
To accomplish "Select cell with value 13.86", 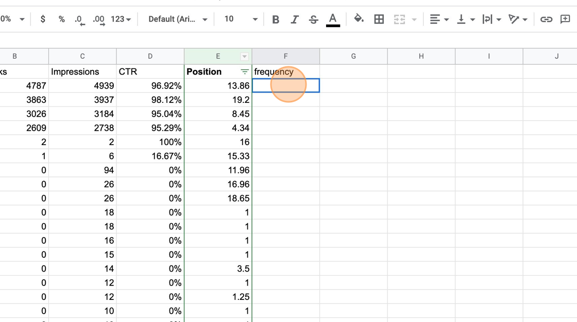I will pyautogui.click(x=218, y=86).
